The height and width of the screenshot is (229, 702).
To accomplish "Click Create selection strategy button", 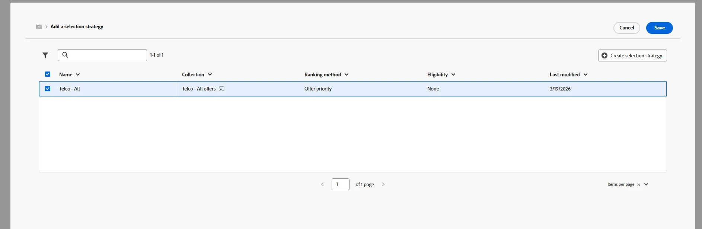I will (x=632, y=55).
